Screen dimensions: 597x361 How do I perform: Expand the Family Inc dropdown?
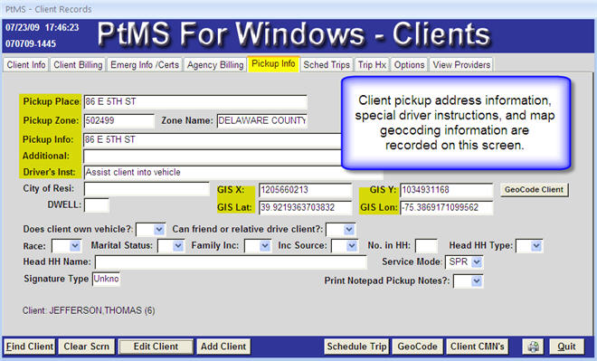pos(265,246)
